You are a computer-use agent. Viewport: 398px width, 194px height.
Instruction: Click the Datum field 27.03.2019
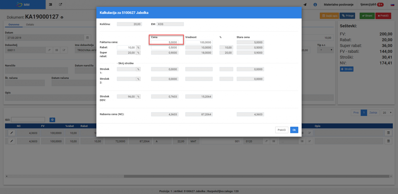[x=44, y=37]
